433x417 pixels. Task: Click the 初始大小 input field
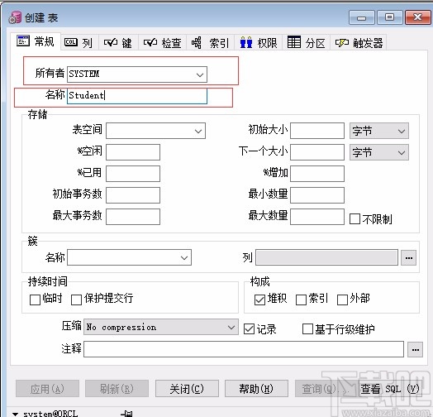(317, 131)
